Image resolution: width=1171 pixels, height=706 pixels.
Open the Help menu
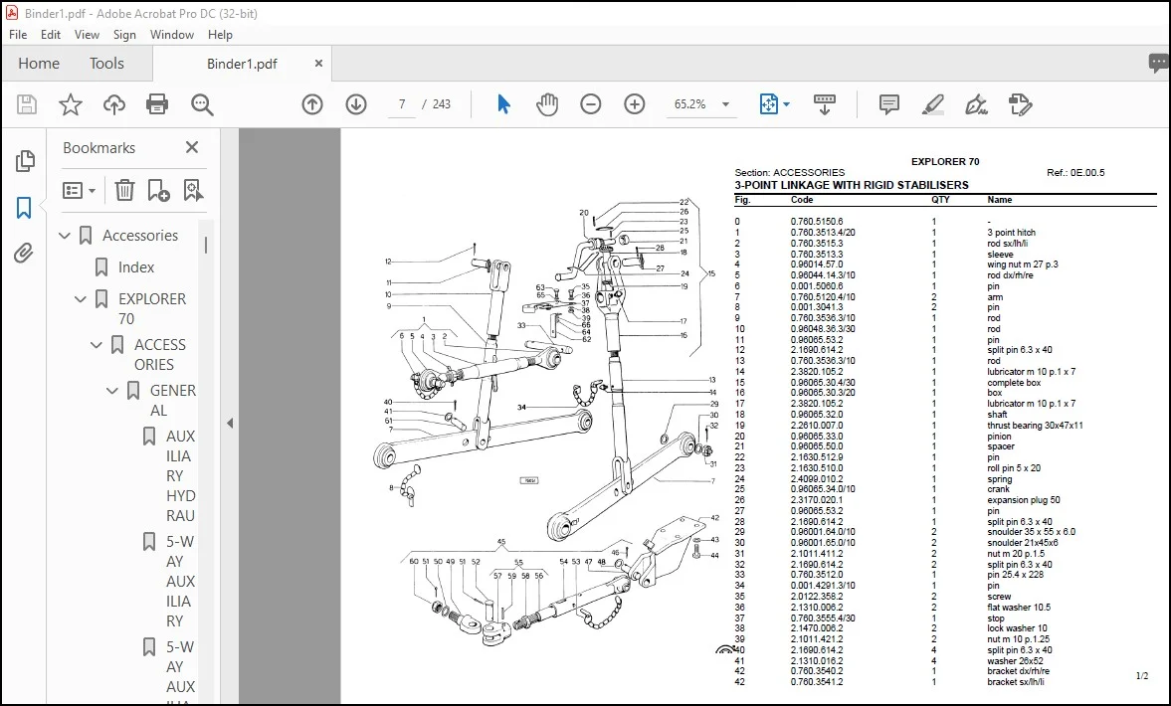coord(220,35)
